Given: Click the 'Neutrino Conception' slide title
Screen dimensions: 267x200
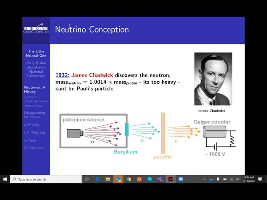Looking at the screenshot, I should 92,30.
